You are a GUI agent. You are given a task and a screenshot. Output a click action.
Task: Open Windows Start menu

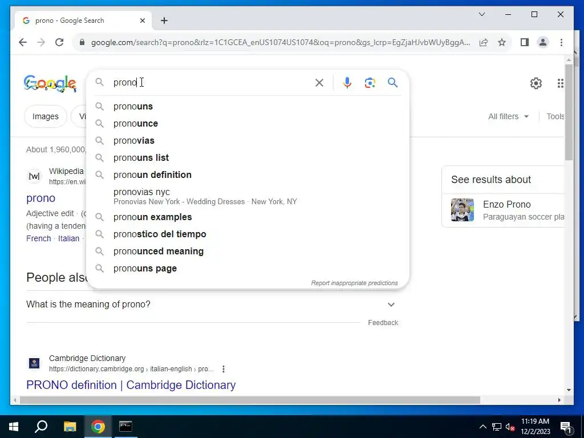tap(14, 427)
